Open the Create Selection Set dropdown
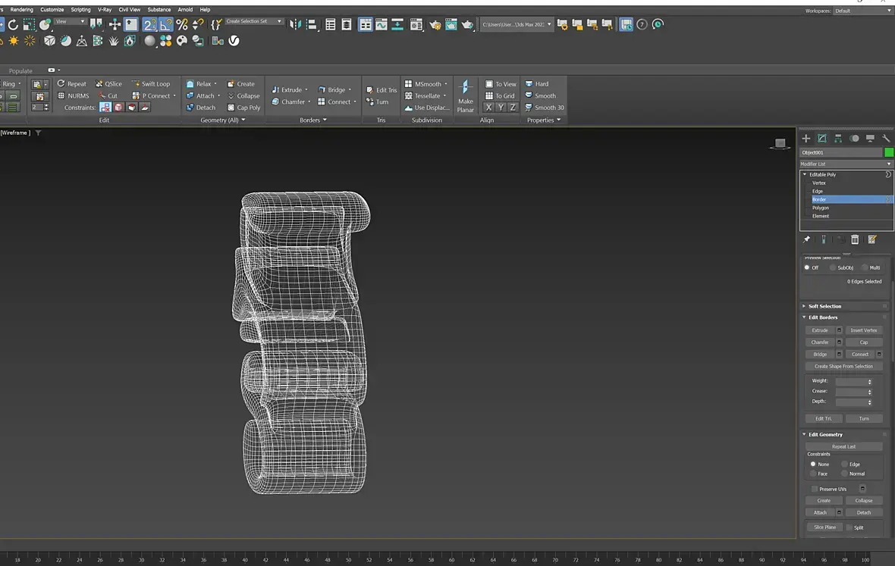Image resolution: width=895 pixels, height=566 pixels. [254, 22]
